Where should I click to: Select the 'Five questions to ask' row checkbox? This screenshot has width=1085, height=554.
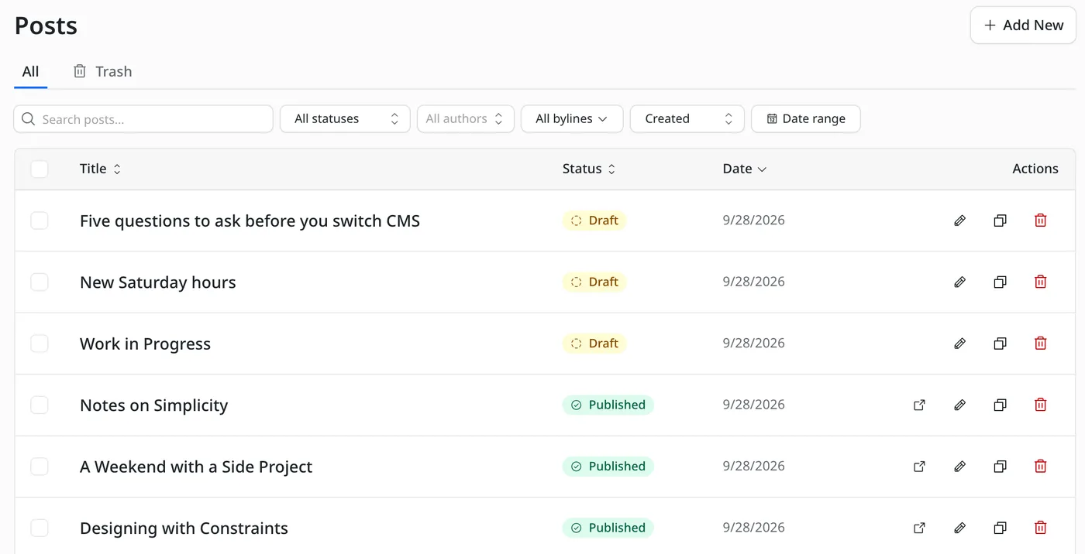click(x=40, y=221)
